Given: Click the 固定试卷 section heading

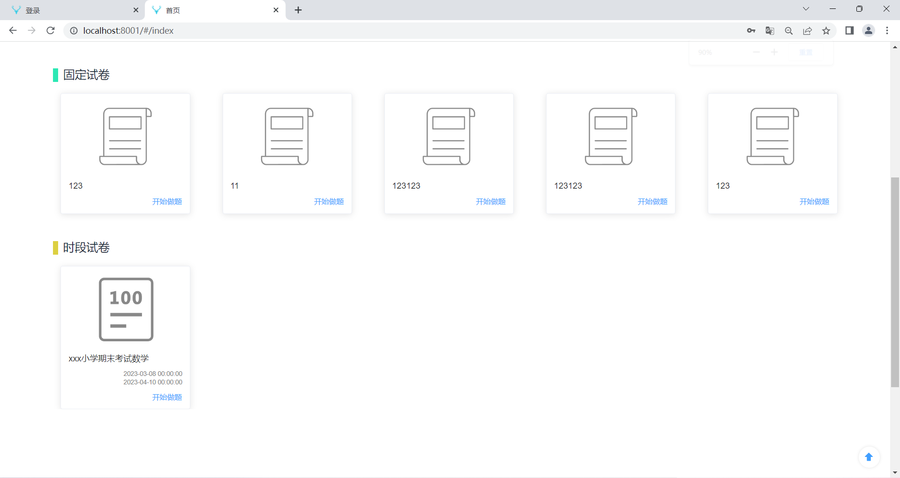Looking at the screenshot, I should [x=86, y=75].
